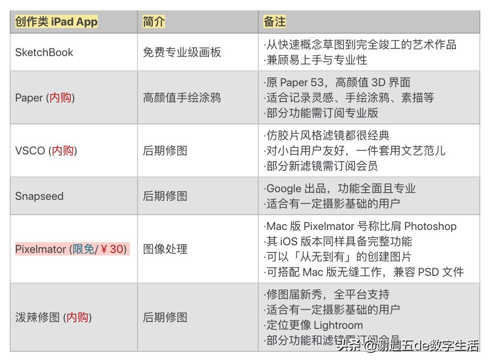The width and height of the screenshot is (489, 362).
Task: Click the 内购 label beside VSCO
Action: (62, 150)
